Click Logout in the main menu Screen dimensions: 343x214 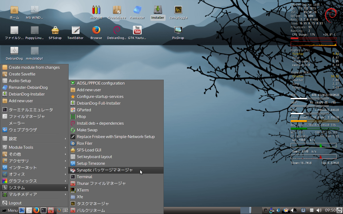[34, 203]
